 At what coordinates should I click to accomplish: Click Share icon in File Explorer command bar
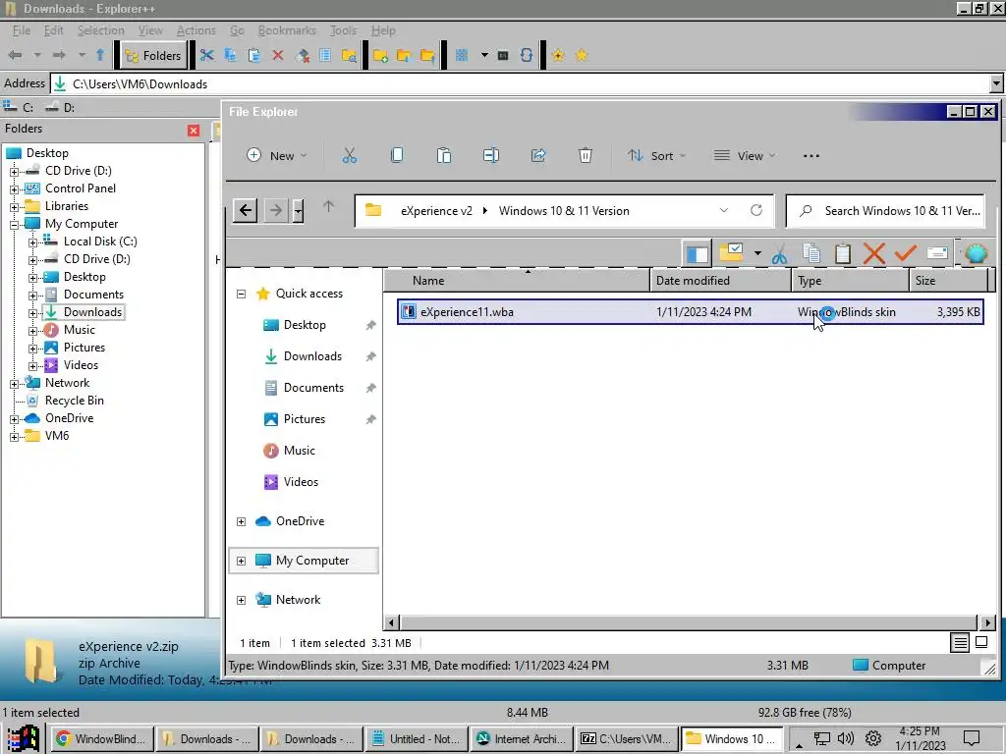[x=538, y=156]
